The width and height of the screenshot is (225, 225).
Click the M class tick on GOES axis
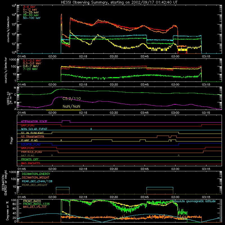[x=15, y=88]
